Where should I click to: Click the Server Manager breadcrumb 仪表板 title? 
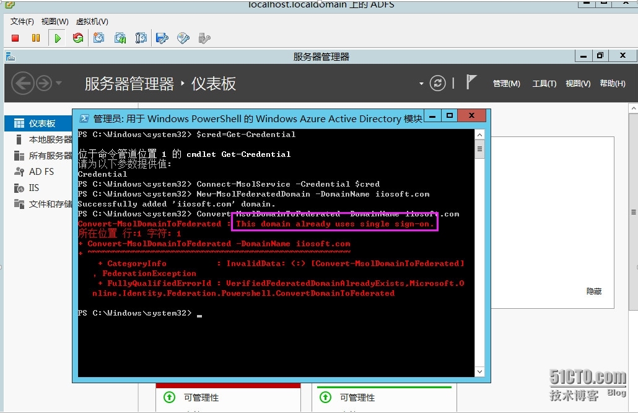click(x=214, y=84)
